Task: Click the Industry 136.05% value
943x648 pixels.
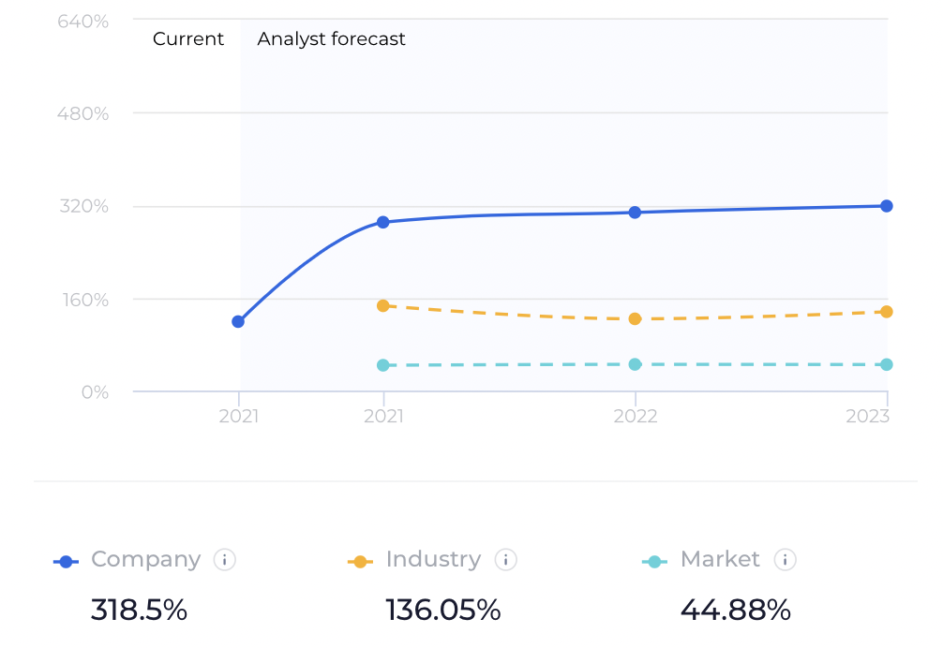Action: coord(443,611)
